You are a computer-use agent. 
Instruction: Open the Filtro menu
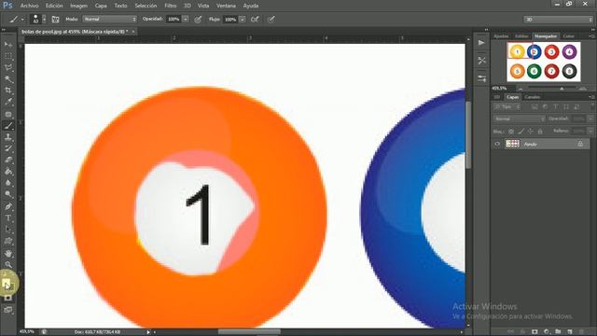tap(170, 6)
